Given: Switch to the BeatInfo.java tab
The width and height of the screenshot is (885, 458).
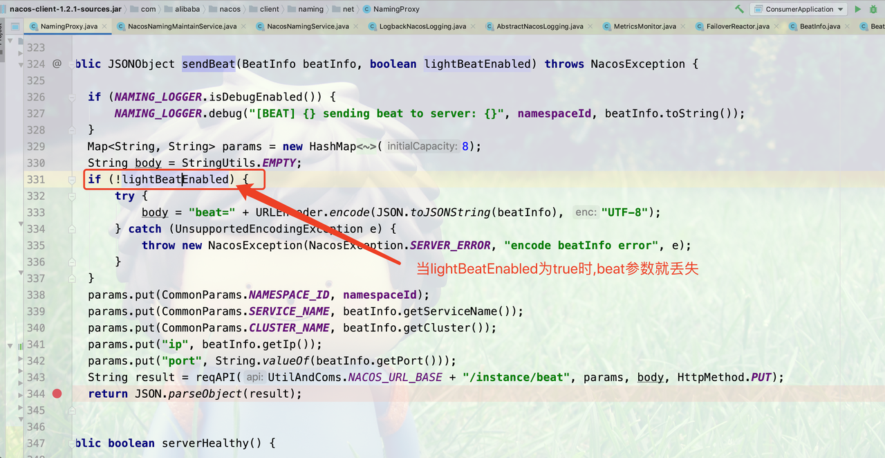Looking at the screenshot, I should click(x=819, y=26).
